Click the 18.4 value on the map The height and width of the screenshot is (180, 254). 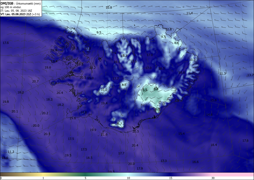click(214, 145)
